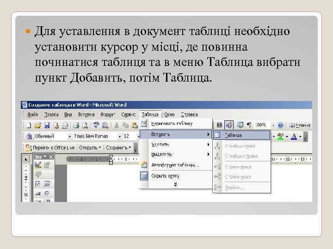The height and width of the screenshot is (249, 333).
Task: Click the Spelling check ABC icon
Action: [96, 125]
